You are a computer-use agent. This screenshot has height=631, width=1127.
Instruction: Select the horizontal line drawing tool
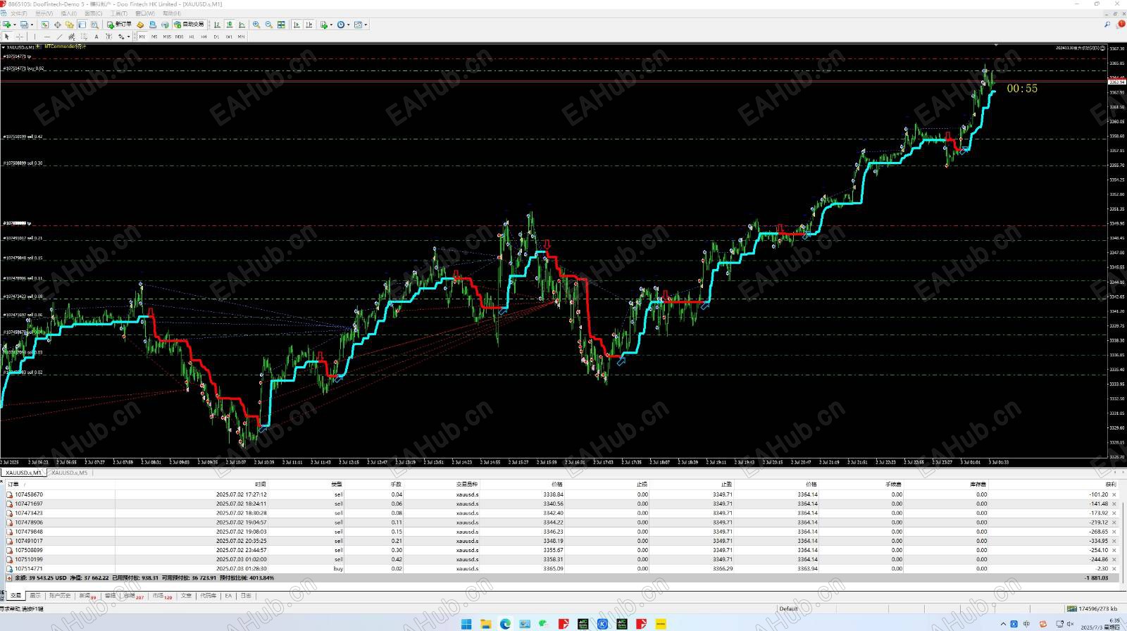pos(47,37)
